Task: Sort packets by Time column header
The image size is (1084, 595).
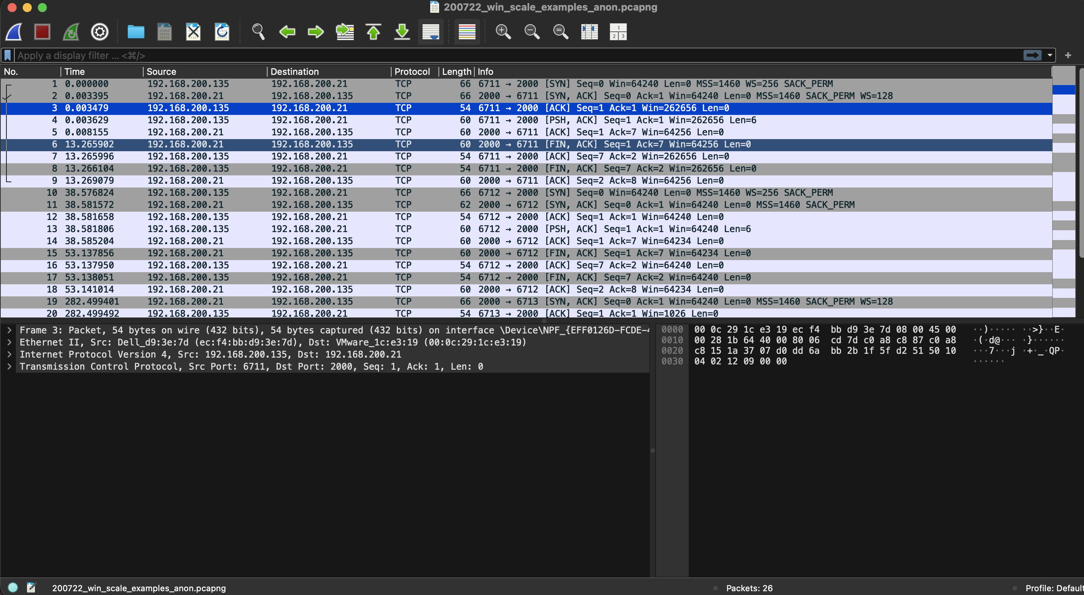Action: pyautogui.click(x=102, y=71)
